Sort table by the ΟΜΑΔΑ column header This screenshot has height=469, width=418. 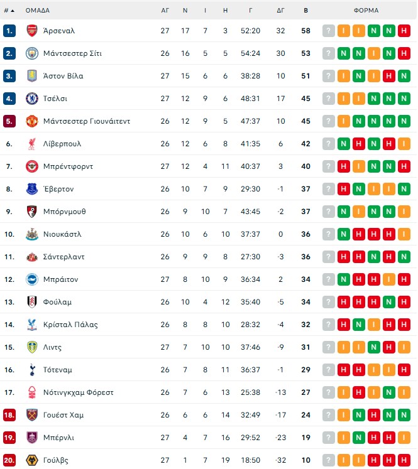coord(38,11)
